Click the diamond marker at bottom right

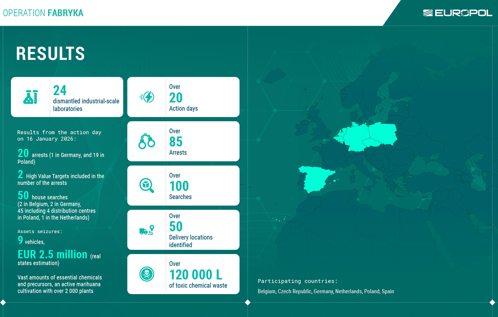493,302
